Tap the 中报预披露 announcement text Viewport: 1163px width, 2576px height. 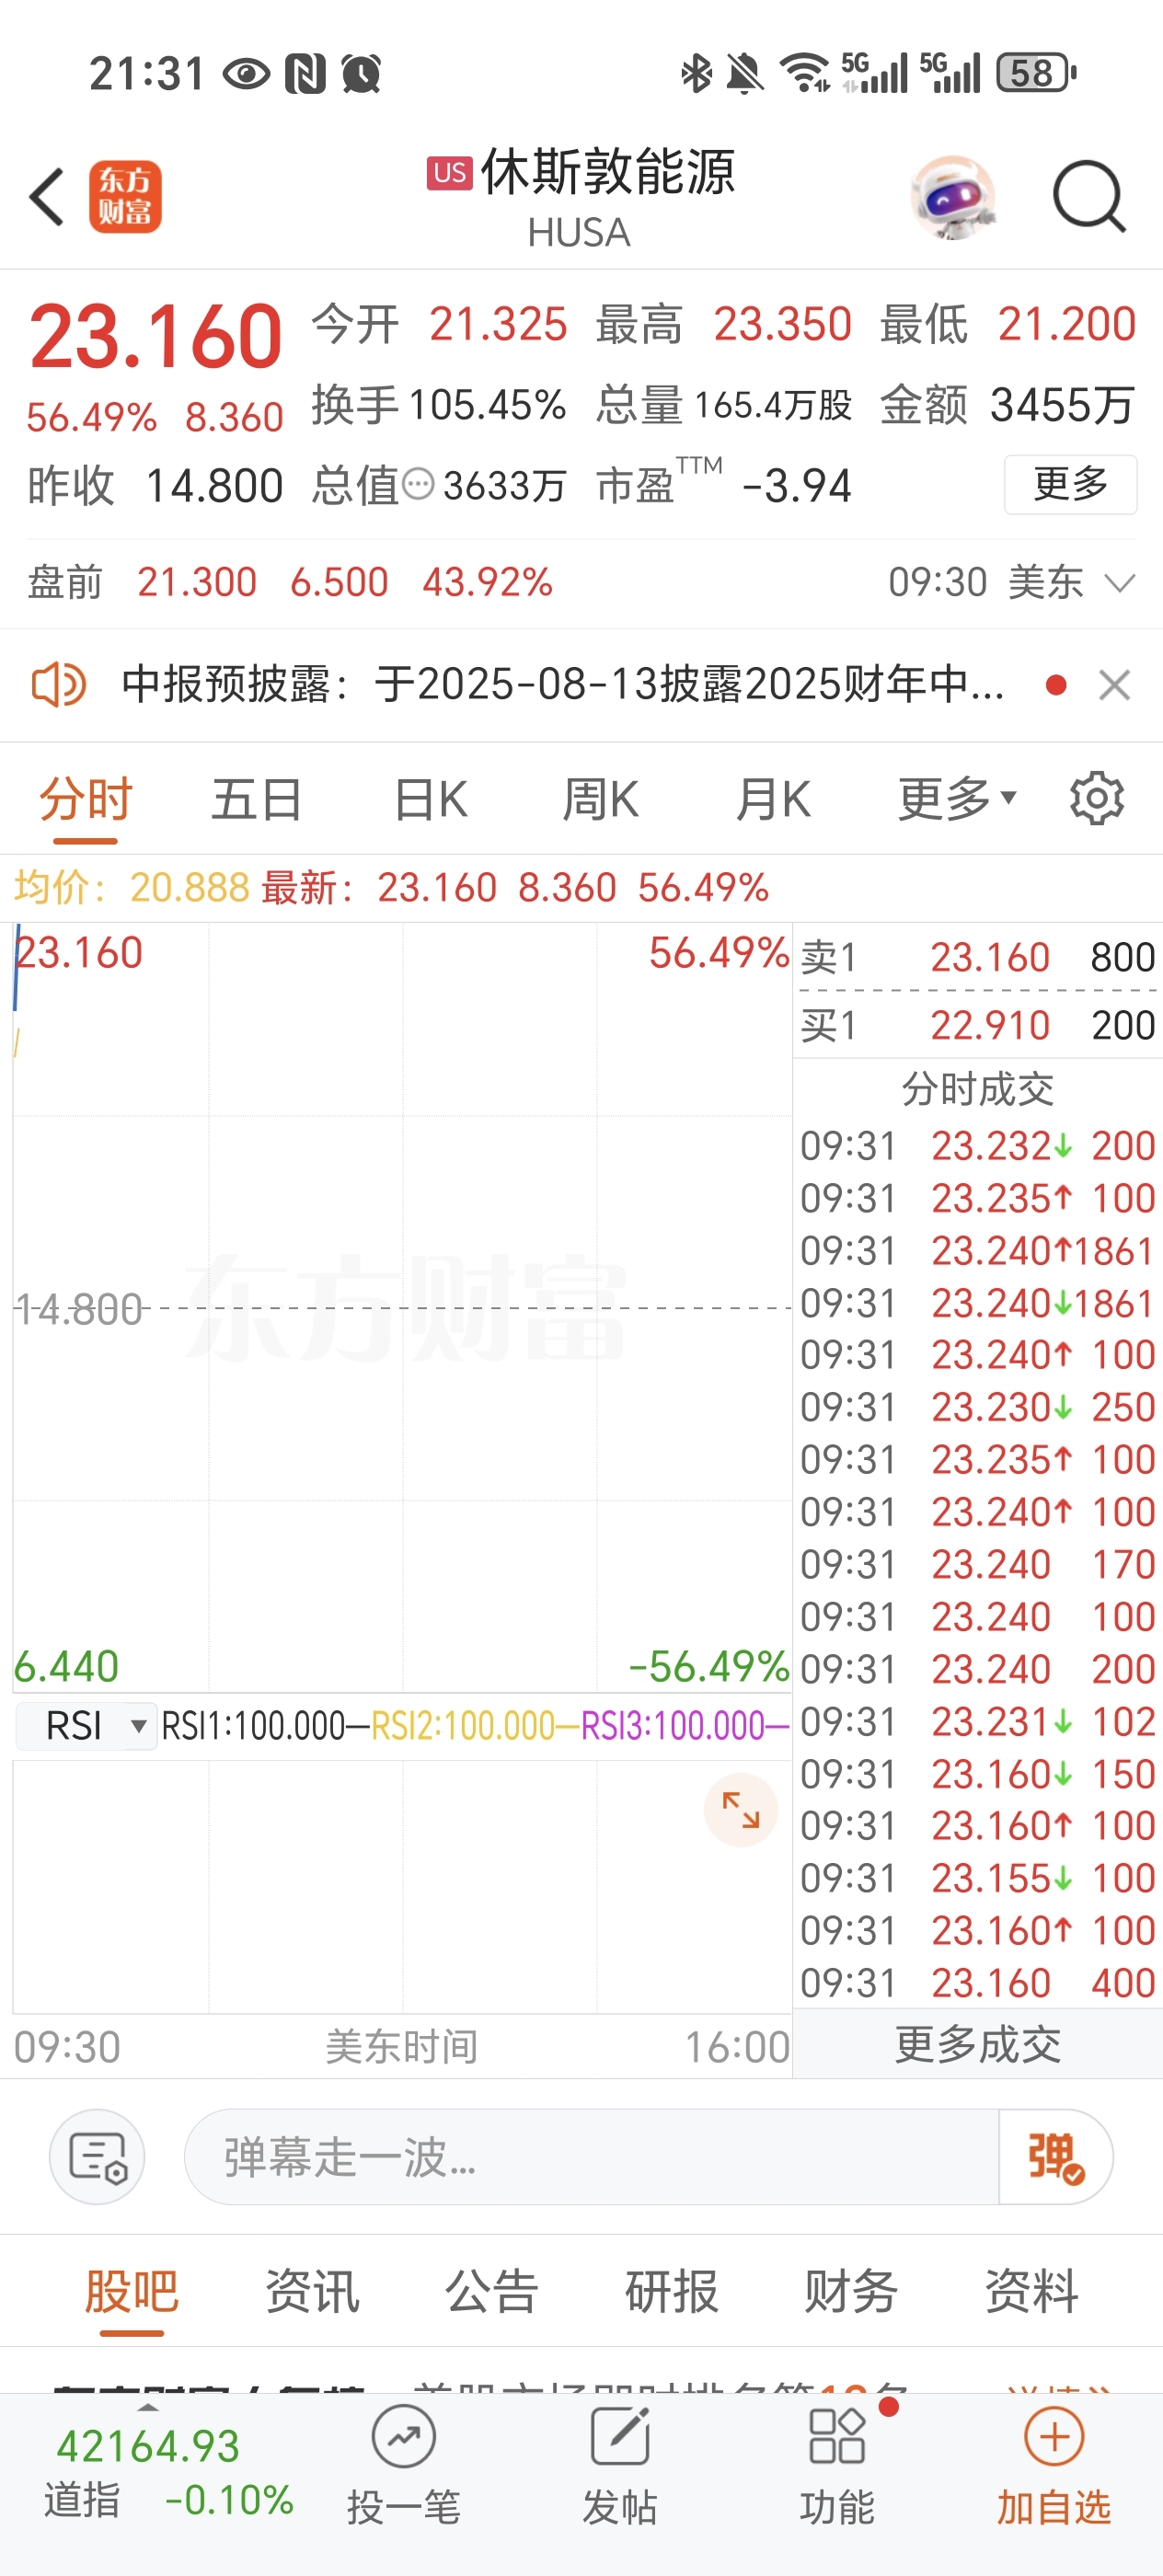click(563, 685)
